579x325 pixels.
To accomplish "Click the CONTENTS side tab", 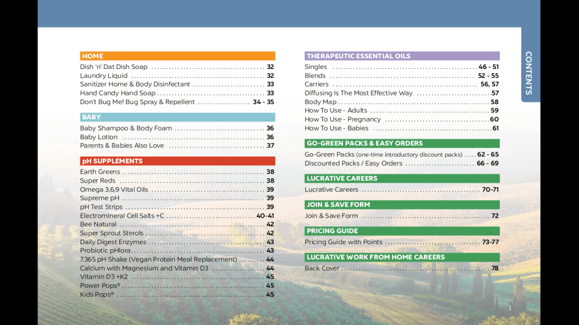I will click(529, 72).
